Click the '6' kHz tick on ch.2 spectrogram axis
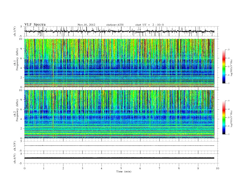The height and width of the screenshot is (189, 245). [x=21, y=109]
